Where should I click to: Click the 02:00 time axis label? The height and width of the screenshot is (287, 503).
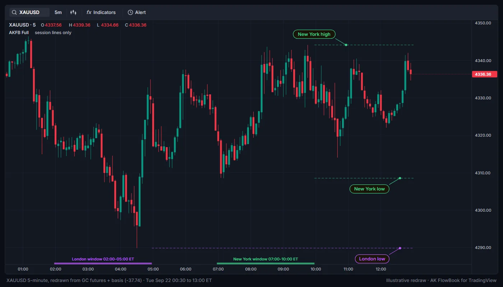tap(55, 269)
